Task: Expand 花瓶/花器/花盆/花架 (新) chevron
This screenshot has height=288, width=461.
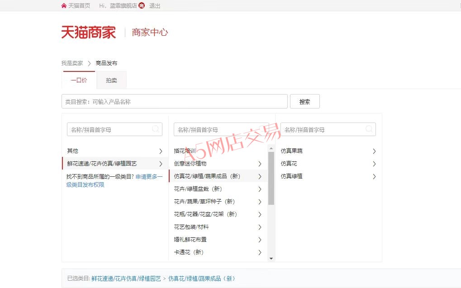Action: (x=260, y=214)
